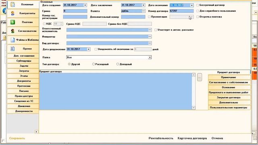Open the Документы tab
The width and height of the screenshot is (258, 145).
23,81
